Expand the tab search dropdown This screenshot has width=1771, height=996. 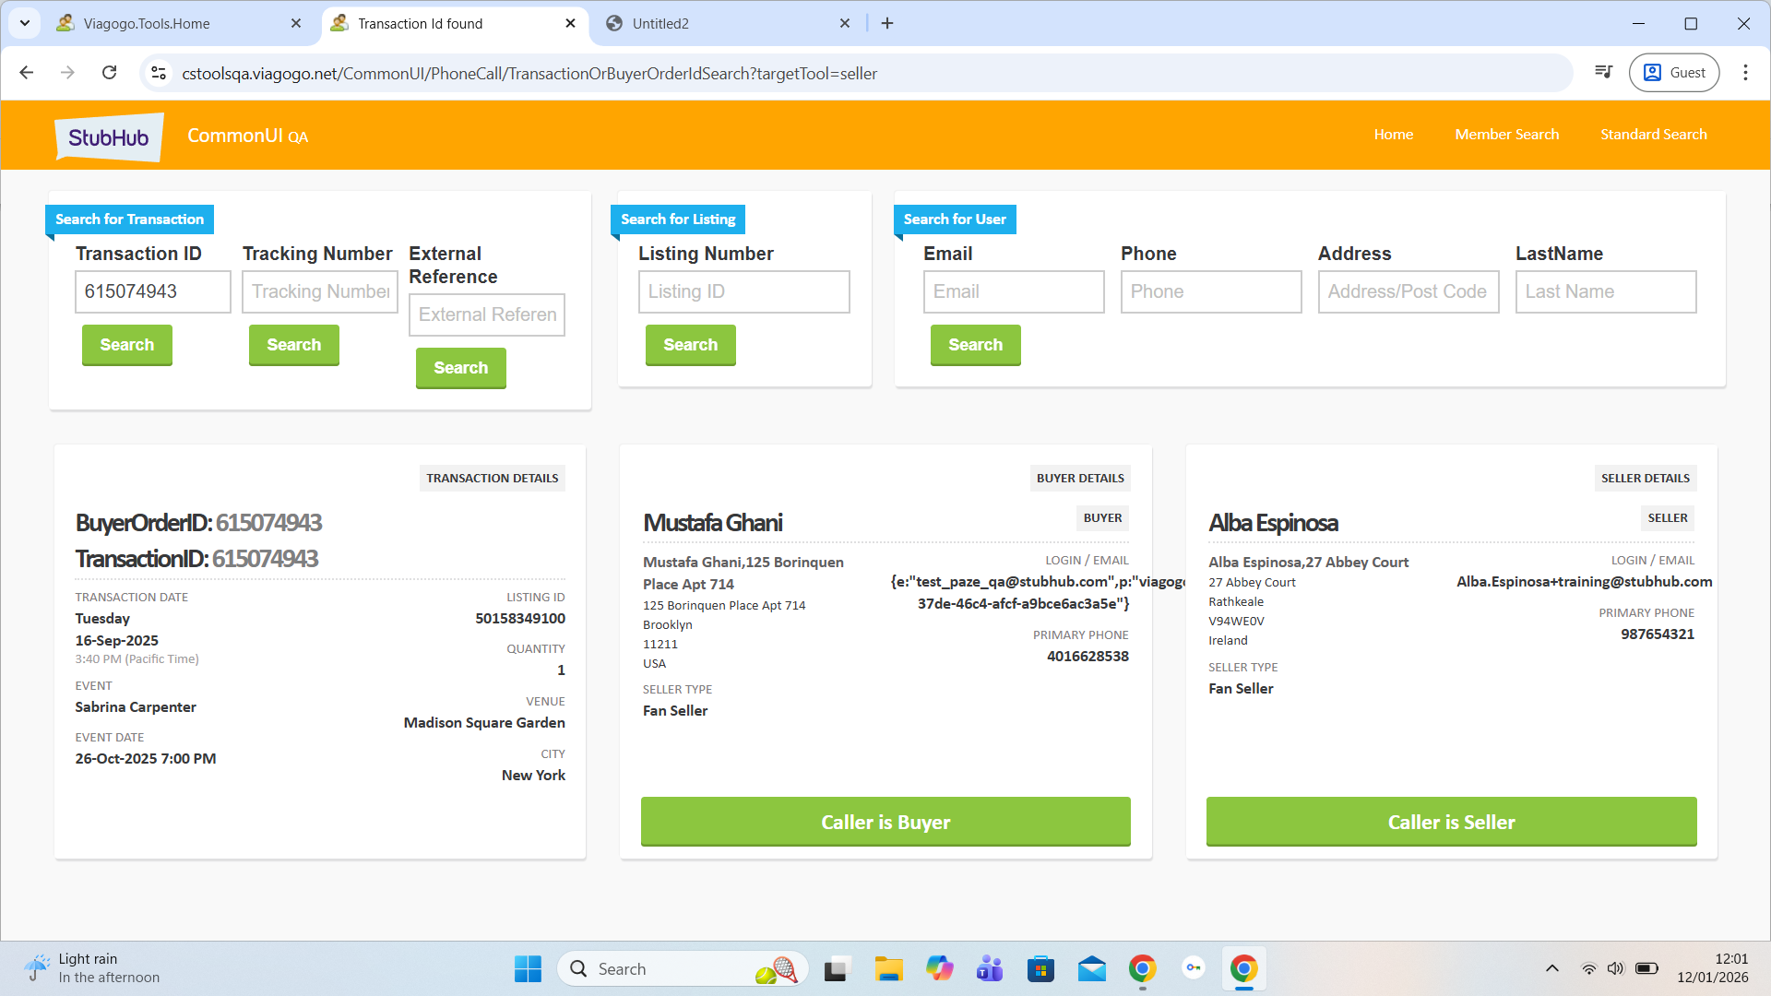point(25,23)
